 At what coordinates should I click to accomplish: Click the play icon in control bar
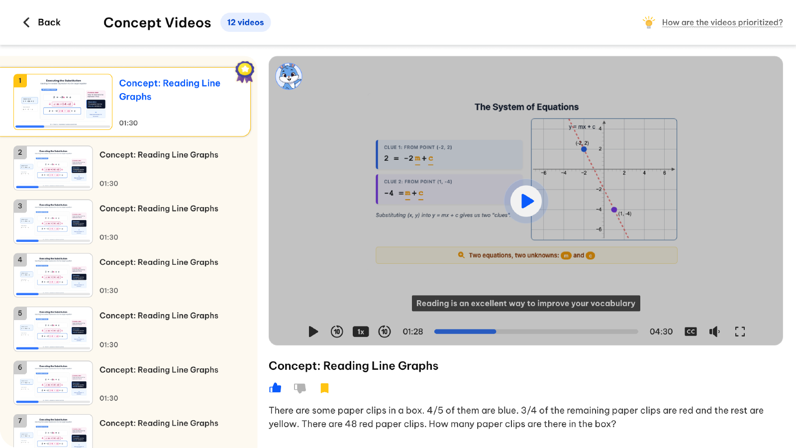coord(313,332)
